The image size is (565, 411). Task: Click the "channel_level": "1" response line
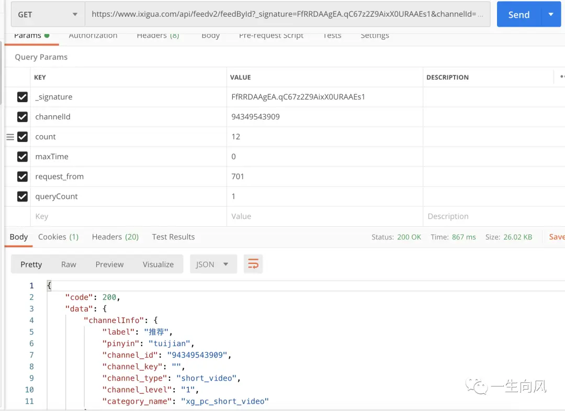point(151,390)
